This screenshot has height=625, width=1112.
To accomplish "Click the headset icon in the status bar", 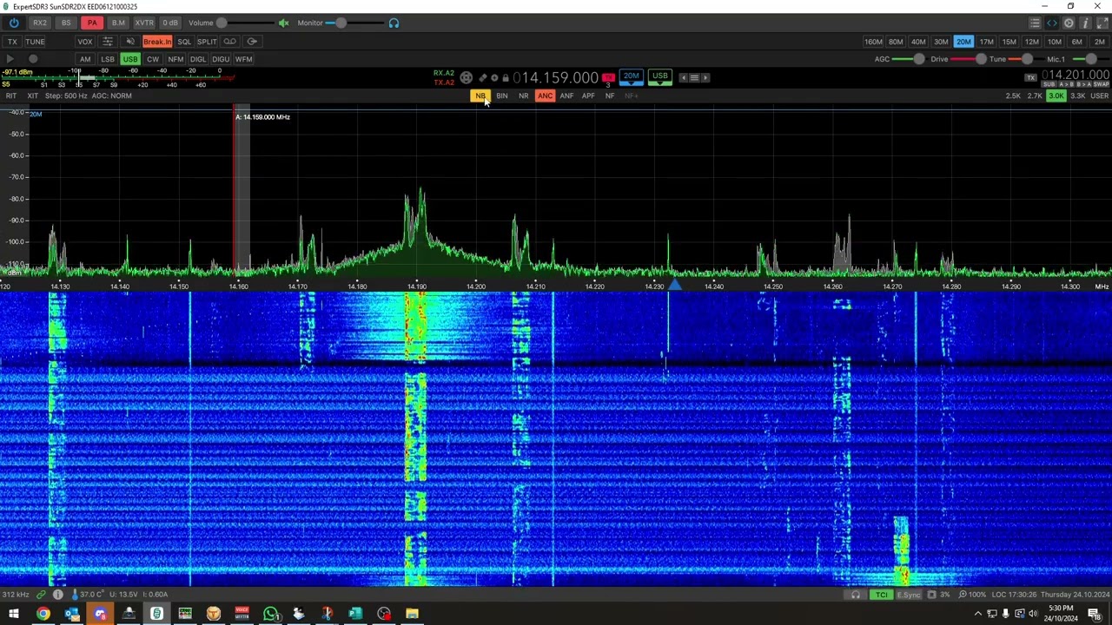I will 856,595.
